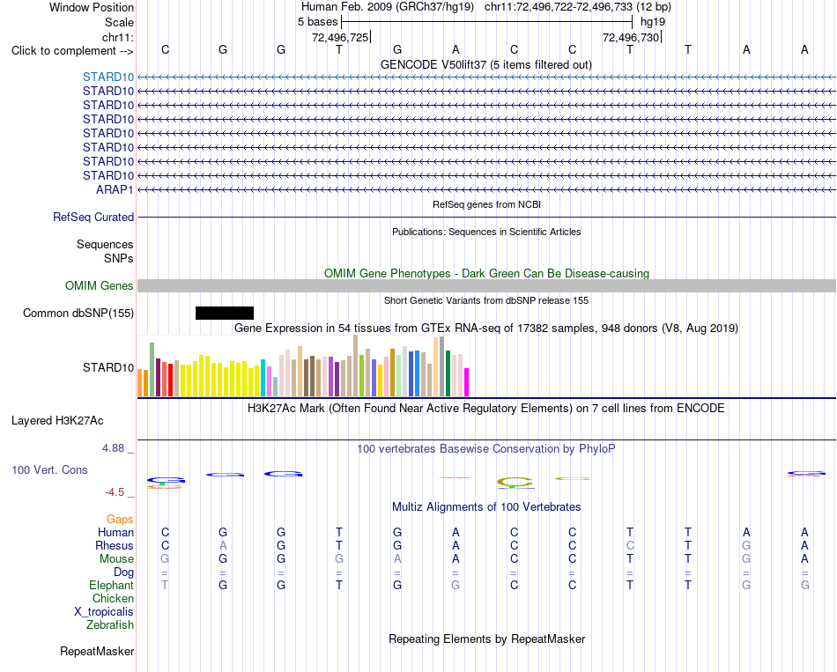The image size is (837, 672).
Task: Open the RefSeq Curated track label
Action: (93, 218)
